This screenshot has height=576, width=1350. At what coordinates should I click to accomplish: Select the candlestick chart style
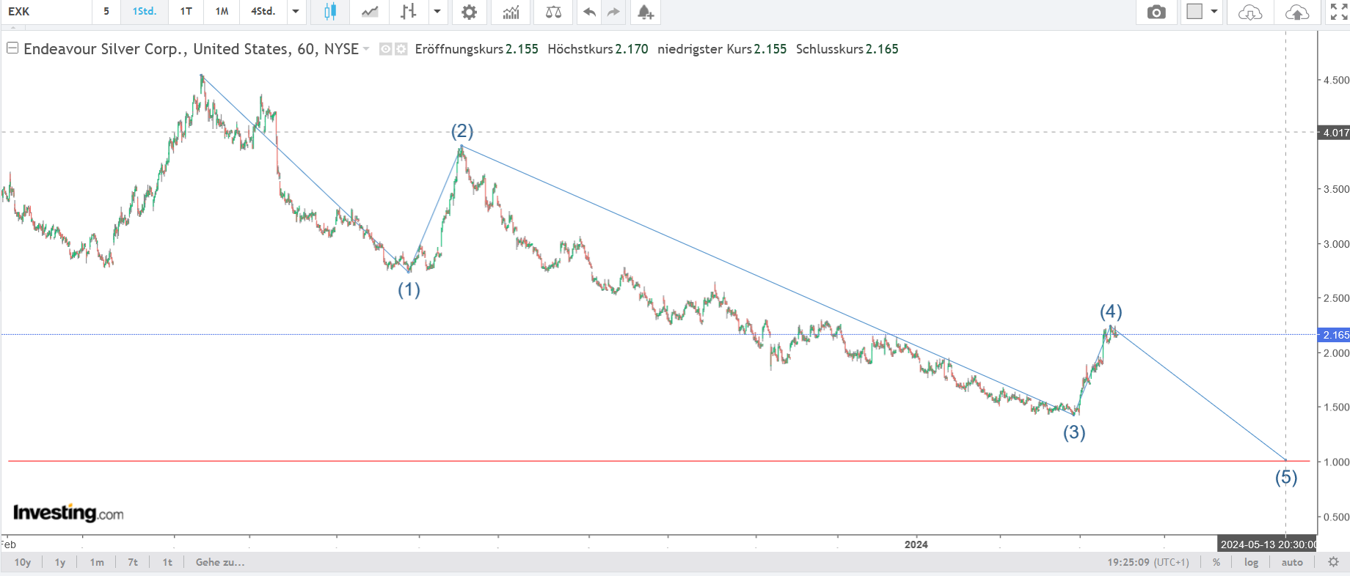coord(330,12)
